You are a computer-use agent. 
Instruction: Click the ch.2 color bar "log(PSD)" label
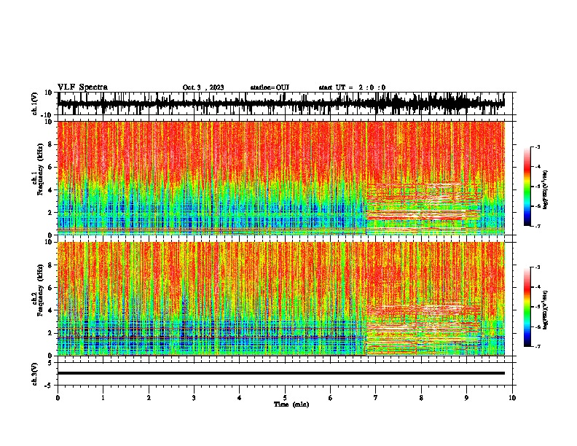click(546, 309)
